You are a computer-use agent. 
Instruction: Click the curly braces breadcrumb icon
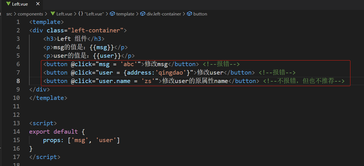[81, 14]
